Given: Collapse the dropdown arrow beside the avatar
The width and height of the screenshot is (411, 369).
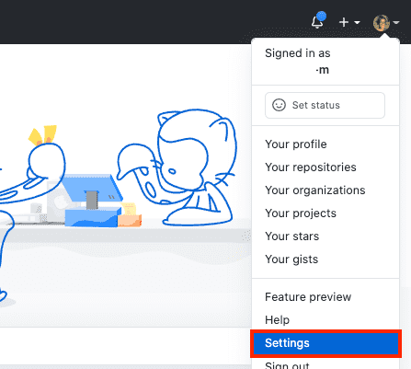Looking at the screenshot, I should tap(396, 22).
